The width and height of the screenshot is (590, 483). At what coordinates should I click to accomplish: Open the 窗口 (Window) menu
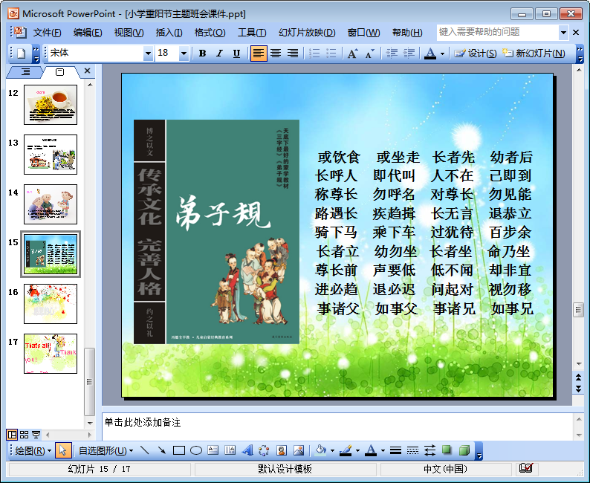click(363, 33)
